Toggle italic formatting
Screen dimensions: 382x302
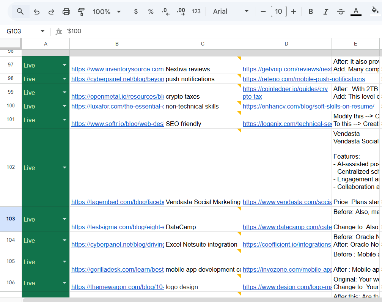326,11
